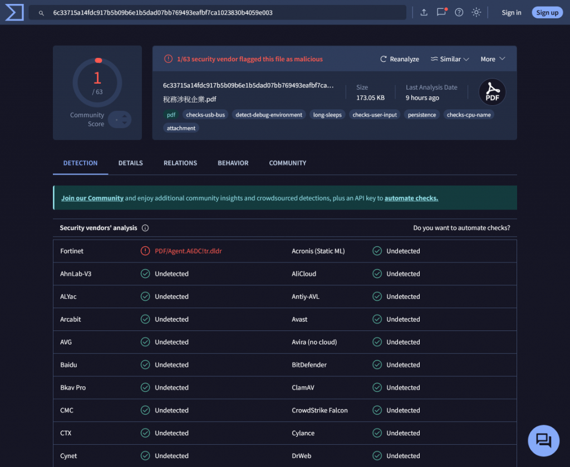The width and height of the screenshot is (570, 467).
Task: Click the Fortinet detection warning icon
Action: coord(145,251)
